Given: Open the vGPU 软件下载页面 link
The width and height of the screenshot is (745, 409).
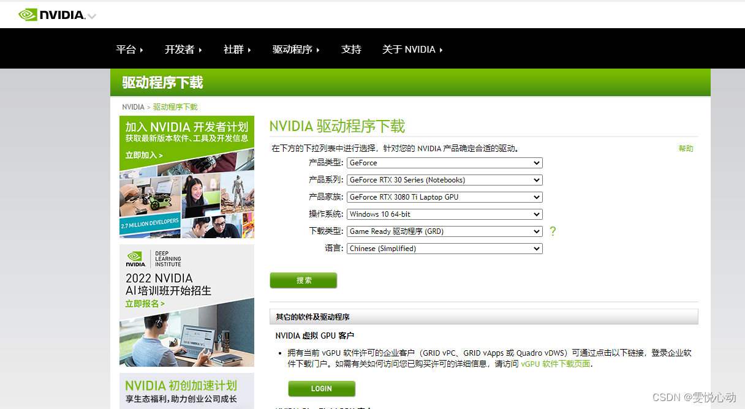Looking at the screenshot, I should tap(556, 364).
